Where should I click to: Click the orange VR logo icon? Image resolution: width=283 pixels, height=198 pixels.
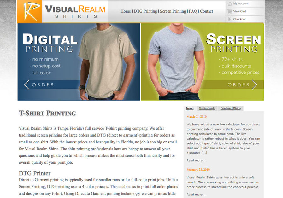[30, 11]
